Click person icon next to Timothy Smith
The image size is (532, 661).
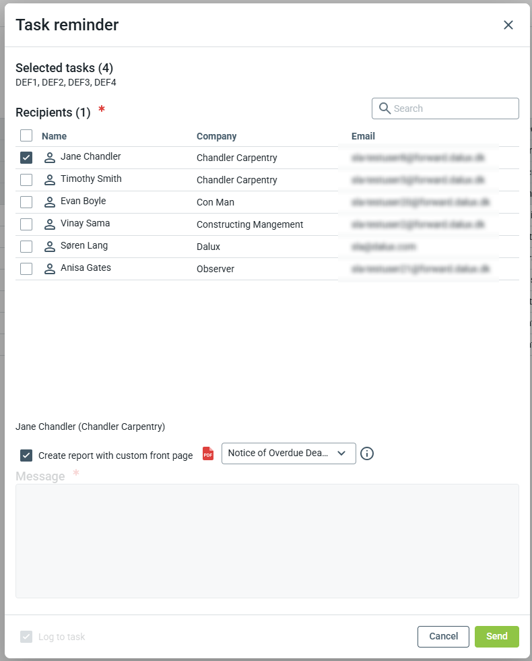49,180
